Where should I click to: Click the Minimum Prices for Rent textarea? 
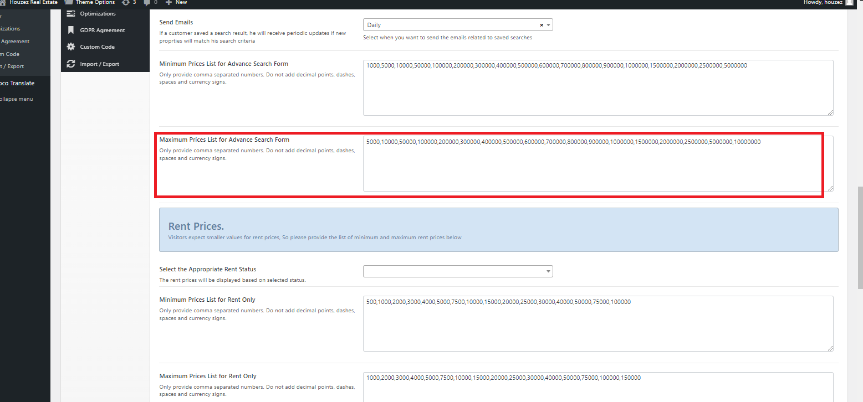[598, 323]
